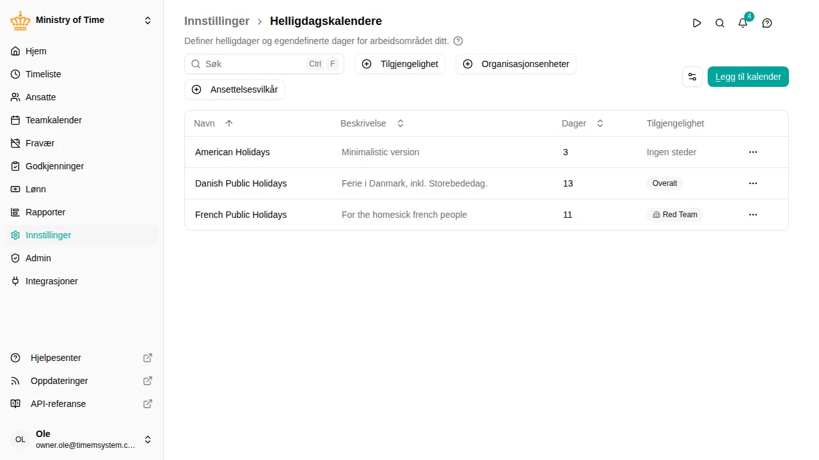Open the API-referanse link
The width and height of the screenshot is (819, 460).
[x=81, y=404]
